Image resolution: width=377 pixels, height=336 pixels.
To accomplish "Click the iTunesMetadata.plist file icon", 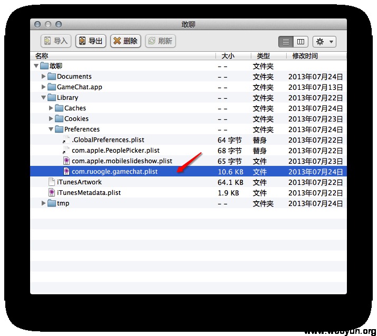I will click(51, 192).
